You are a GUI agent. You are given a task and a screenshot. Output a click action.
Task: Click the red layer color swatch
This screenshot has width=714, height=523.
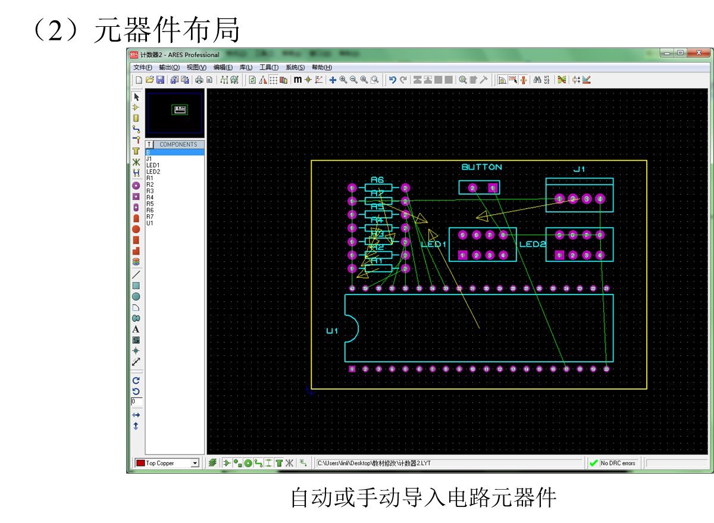140,463
